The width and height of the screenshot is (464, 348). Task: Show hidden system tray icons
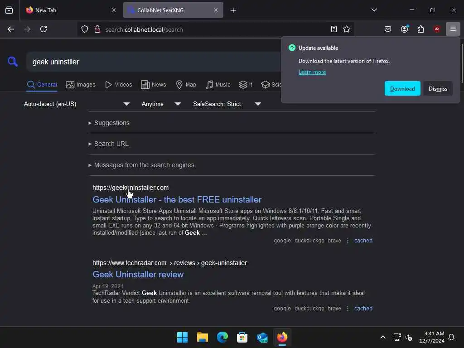[382, 337]
